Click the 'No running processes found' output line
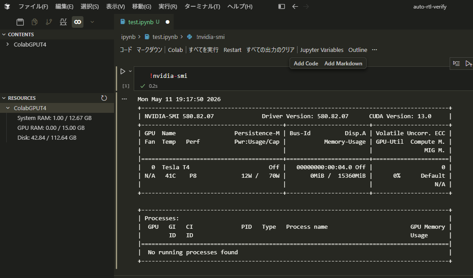The height and width of the screenshot is (278, 473). click(x=193, y=252)
